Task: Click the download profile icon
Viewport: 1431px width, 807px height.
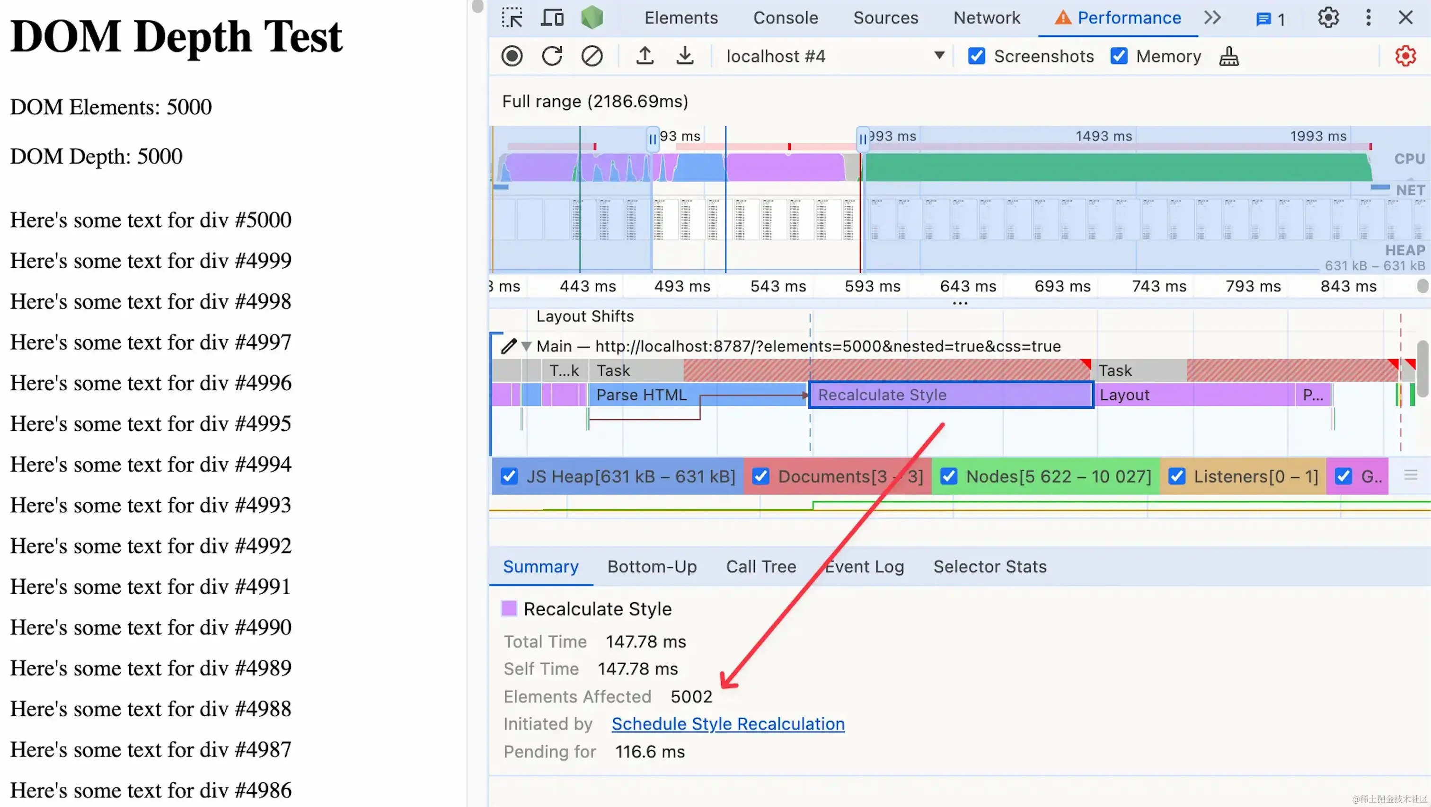Action: coord(685,56)
